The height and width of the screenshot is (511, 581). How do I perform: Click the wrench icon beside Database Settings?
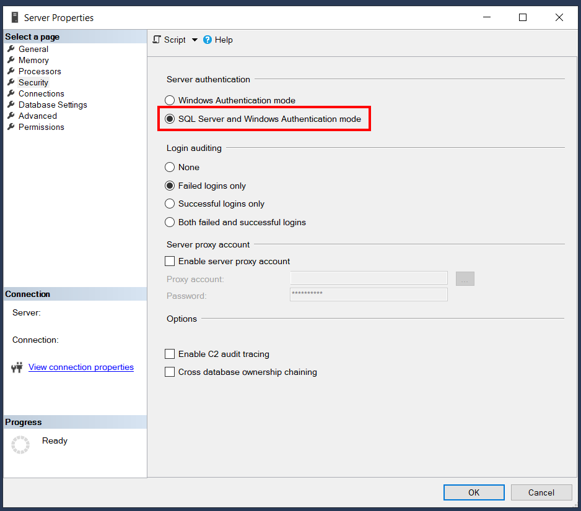coord(11,105)
